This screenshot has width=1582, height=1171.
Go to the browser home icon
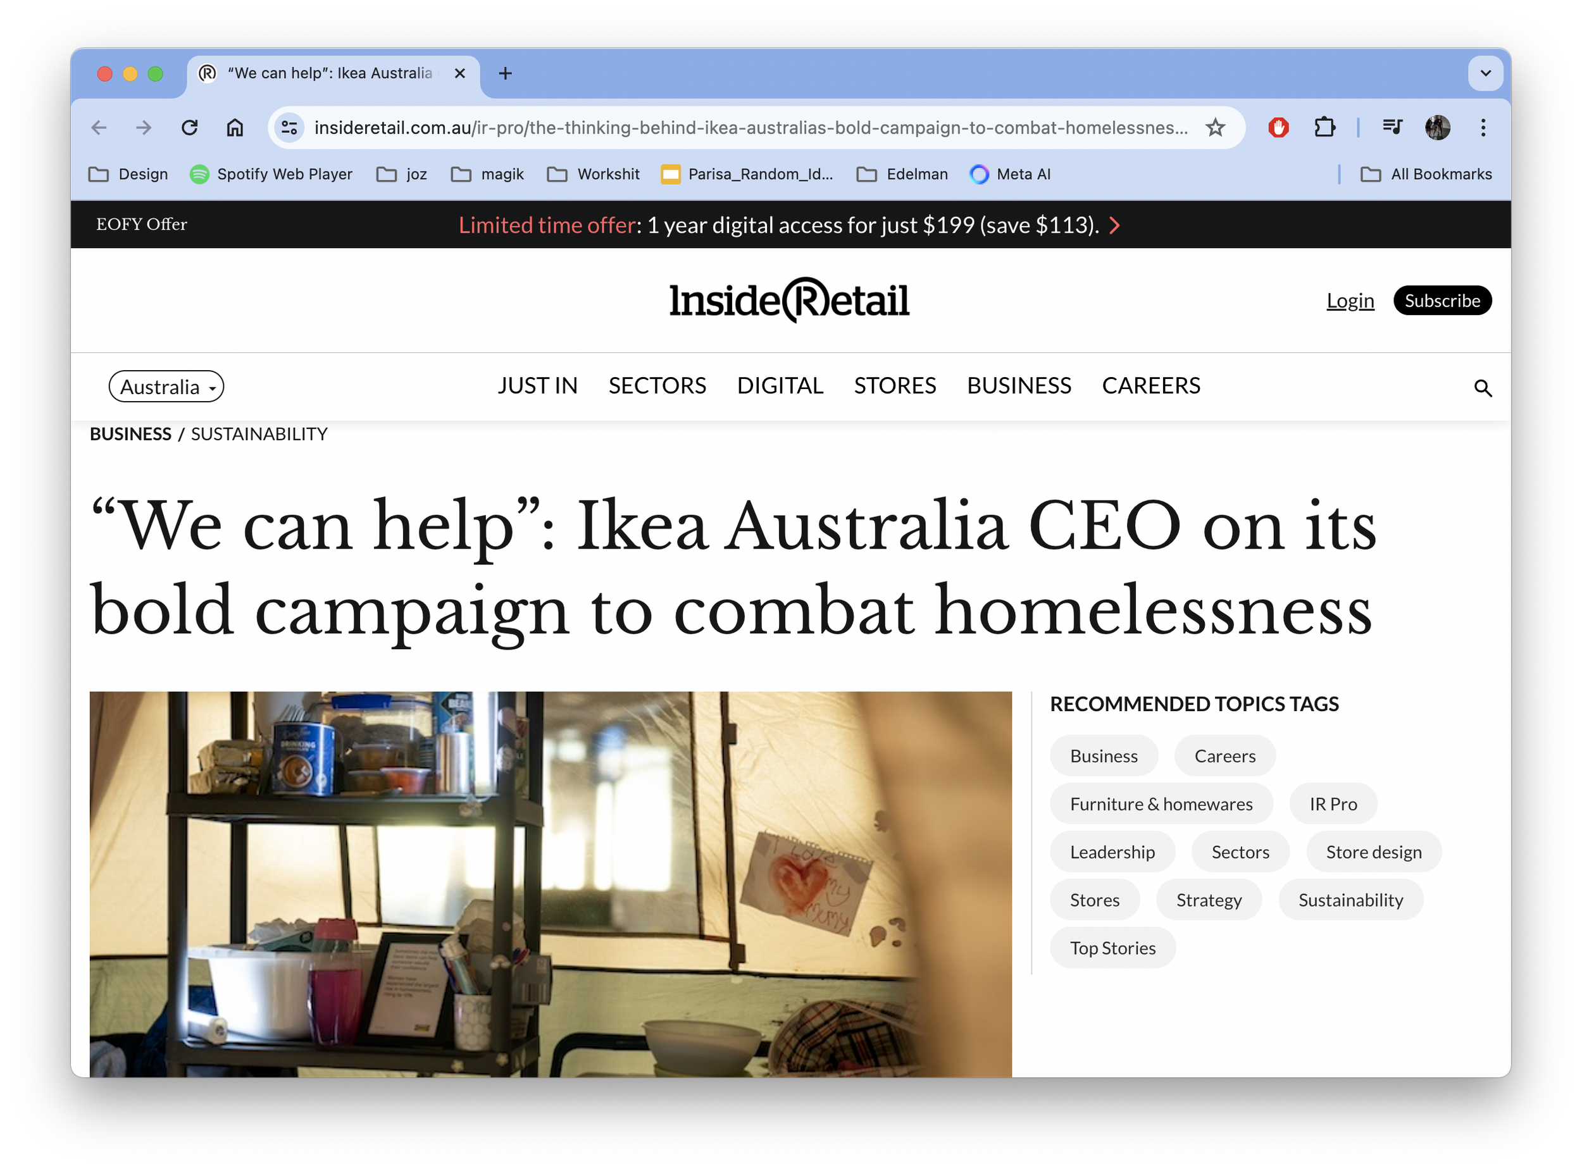[x=235, y=128]
